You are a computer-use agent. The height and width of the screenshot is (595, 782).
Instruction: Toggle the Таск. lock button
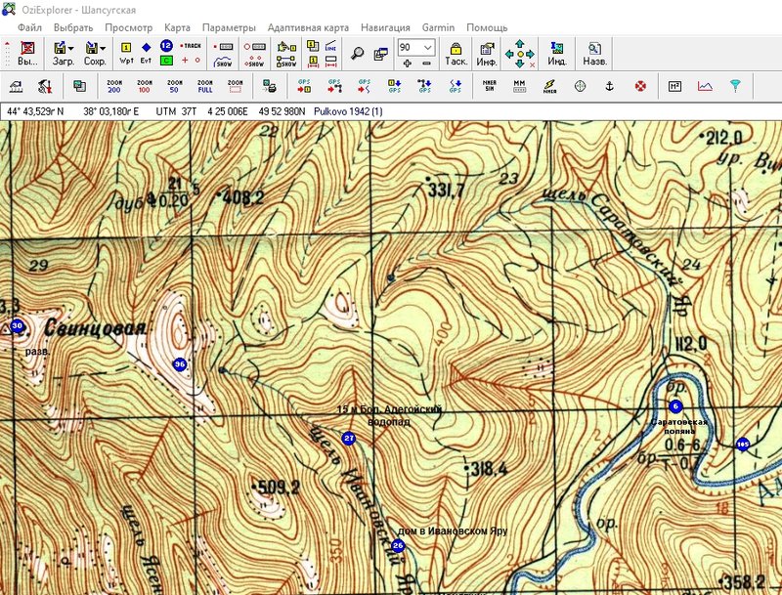click(x=456, y=54)
